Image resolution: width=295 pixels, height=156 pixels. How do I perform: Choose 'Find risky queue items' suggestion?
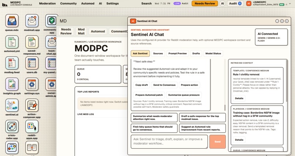click(154, 128)
